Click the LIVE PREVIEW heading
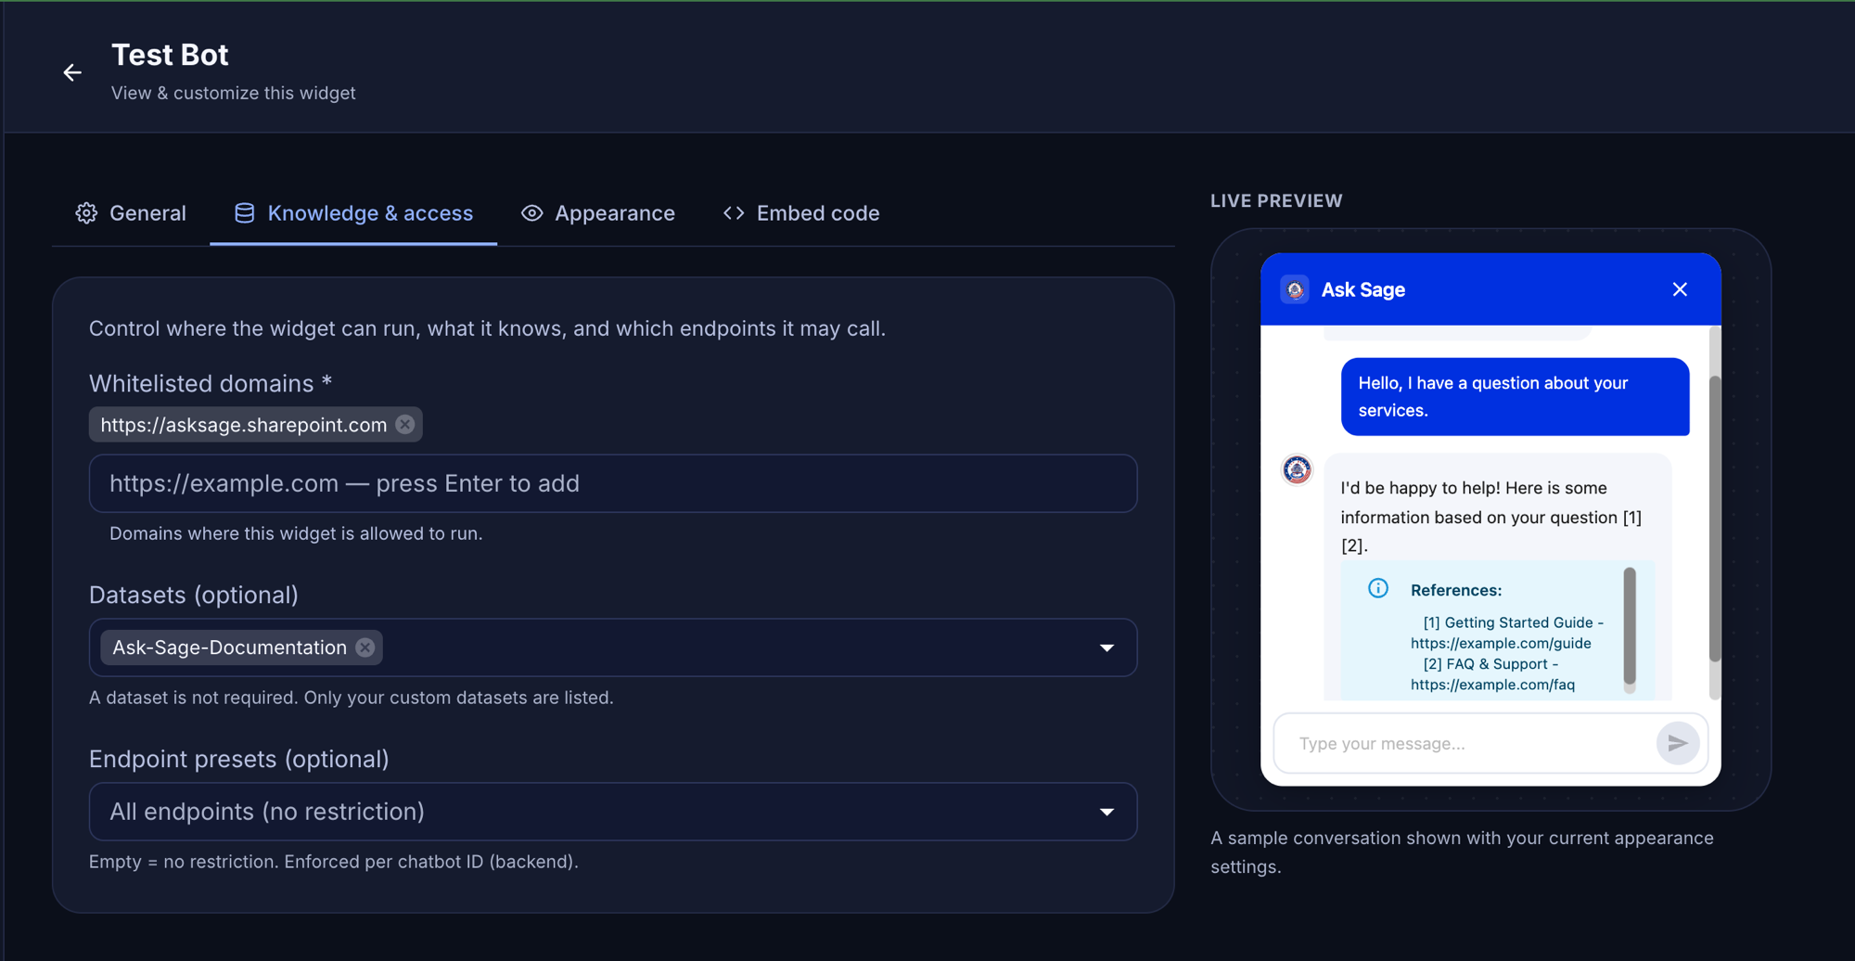Image resolution: width=1855 pixels, height=961 pixels. (x=1276, y=200)
